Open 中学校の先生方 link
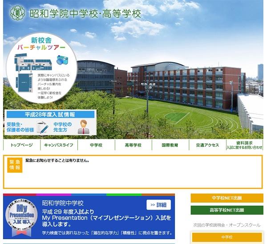This screenshot has width=267, height=244. pyautogui.click(x=63, y=127)
